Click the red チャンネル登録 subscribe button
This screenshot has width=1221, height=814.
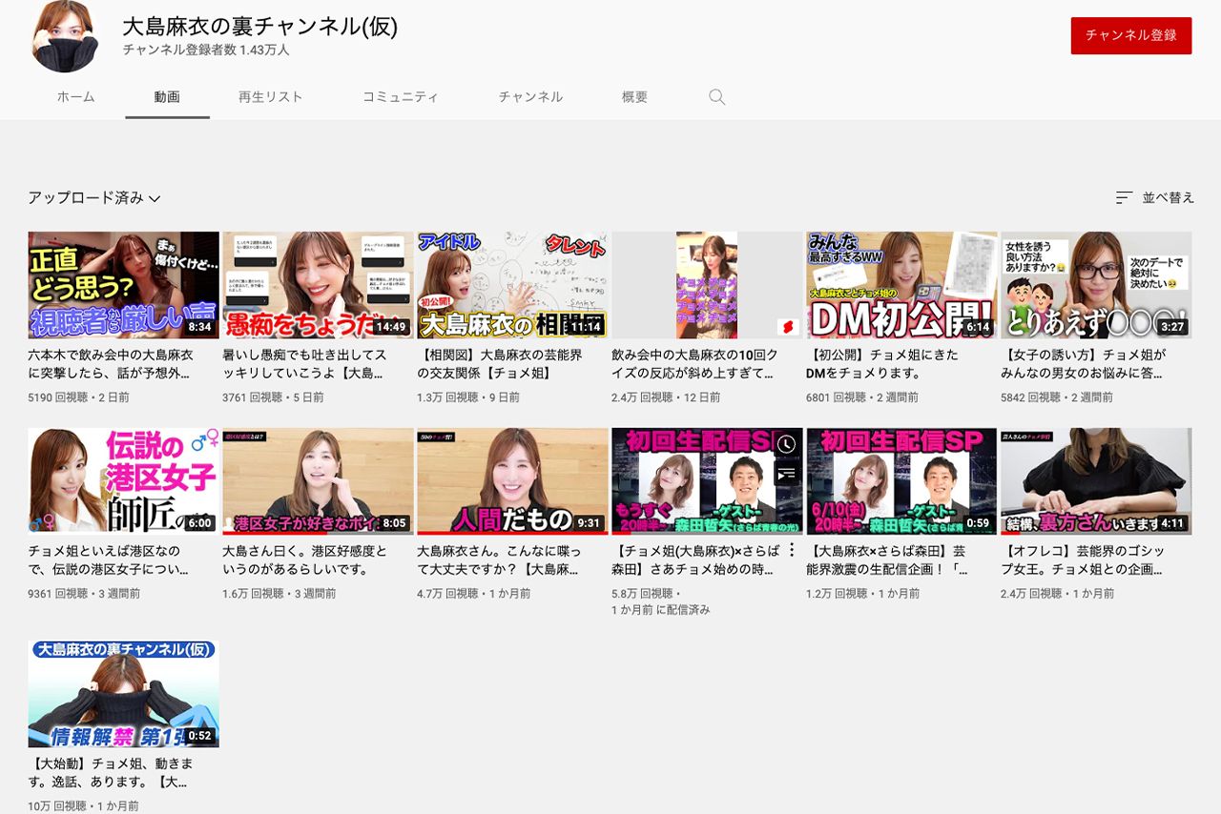pos(1131,34)
